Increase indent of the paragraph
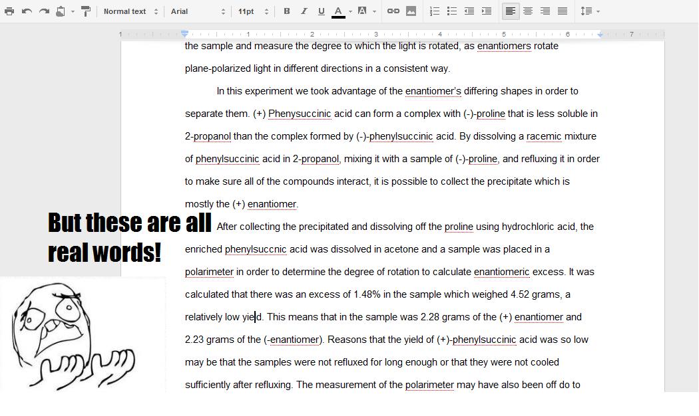This screenshot has width=699, height=416. [487, 11]
